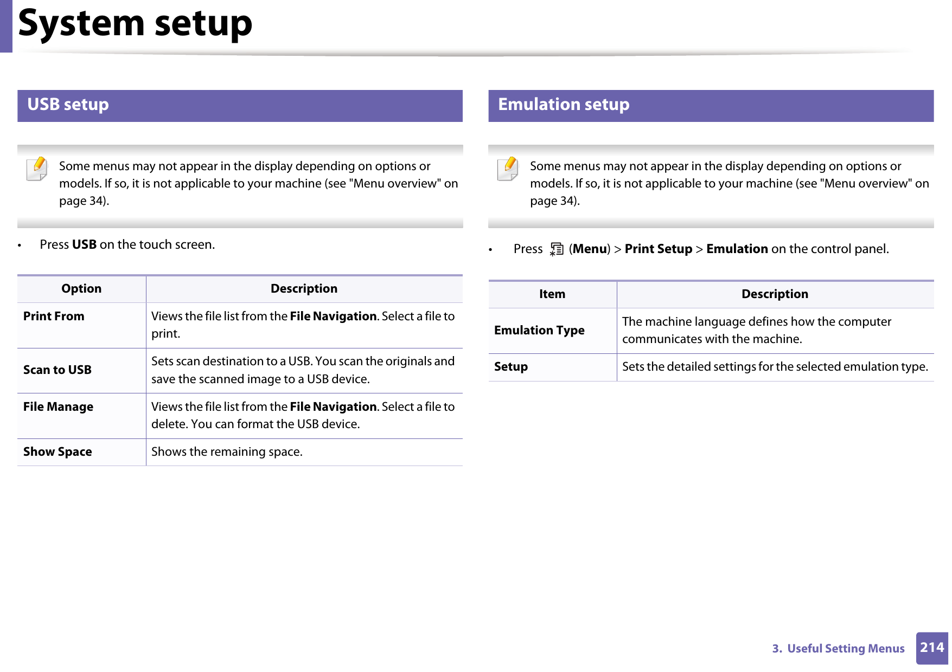Click the Option column header
This screenshot has width=952, height=672.
(x=81, y=289)
